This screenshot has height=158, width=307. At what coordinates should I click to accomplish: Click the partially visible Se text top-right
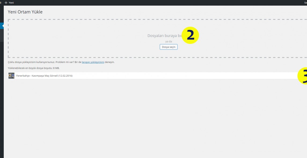pos(305,3)
